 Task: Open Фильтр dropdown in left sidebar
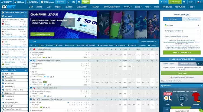click(x=6, y=70)
